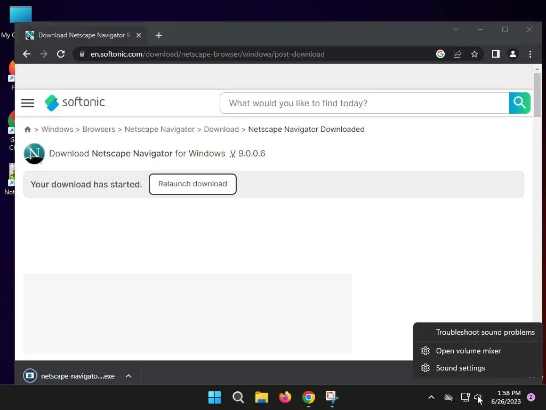The height and width of the screenshot is (410, 546).
Task: Go to the home breadcrumb icon
Action: point(28,129)
